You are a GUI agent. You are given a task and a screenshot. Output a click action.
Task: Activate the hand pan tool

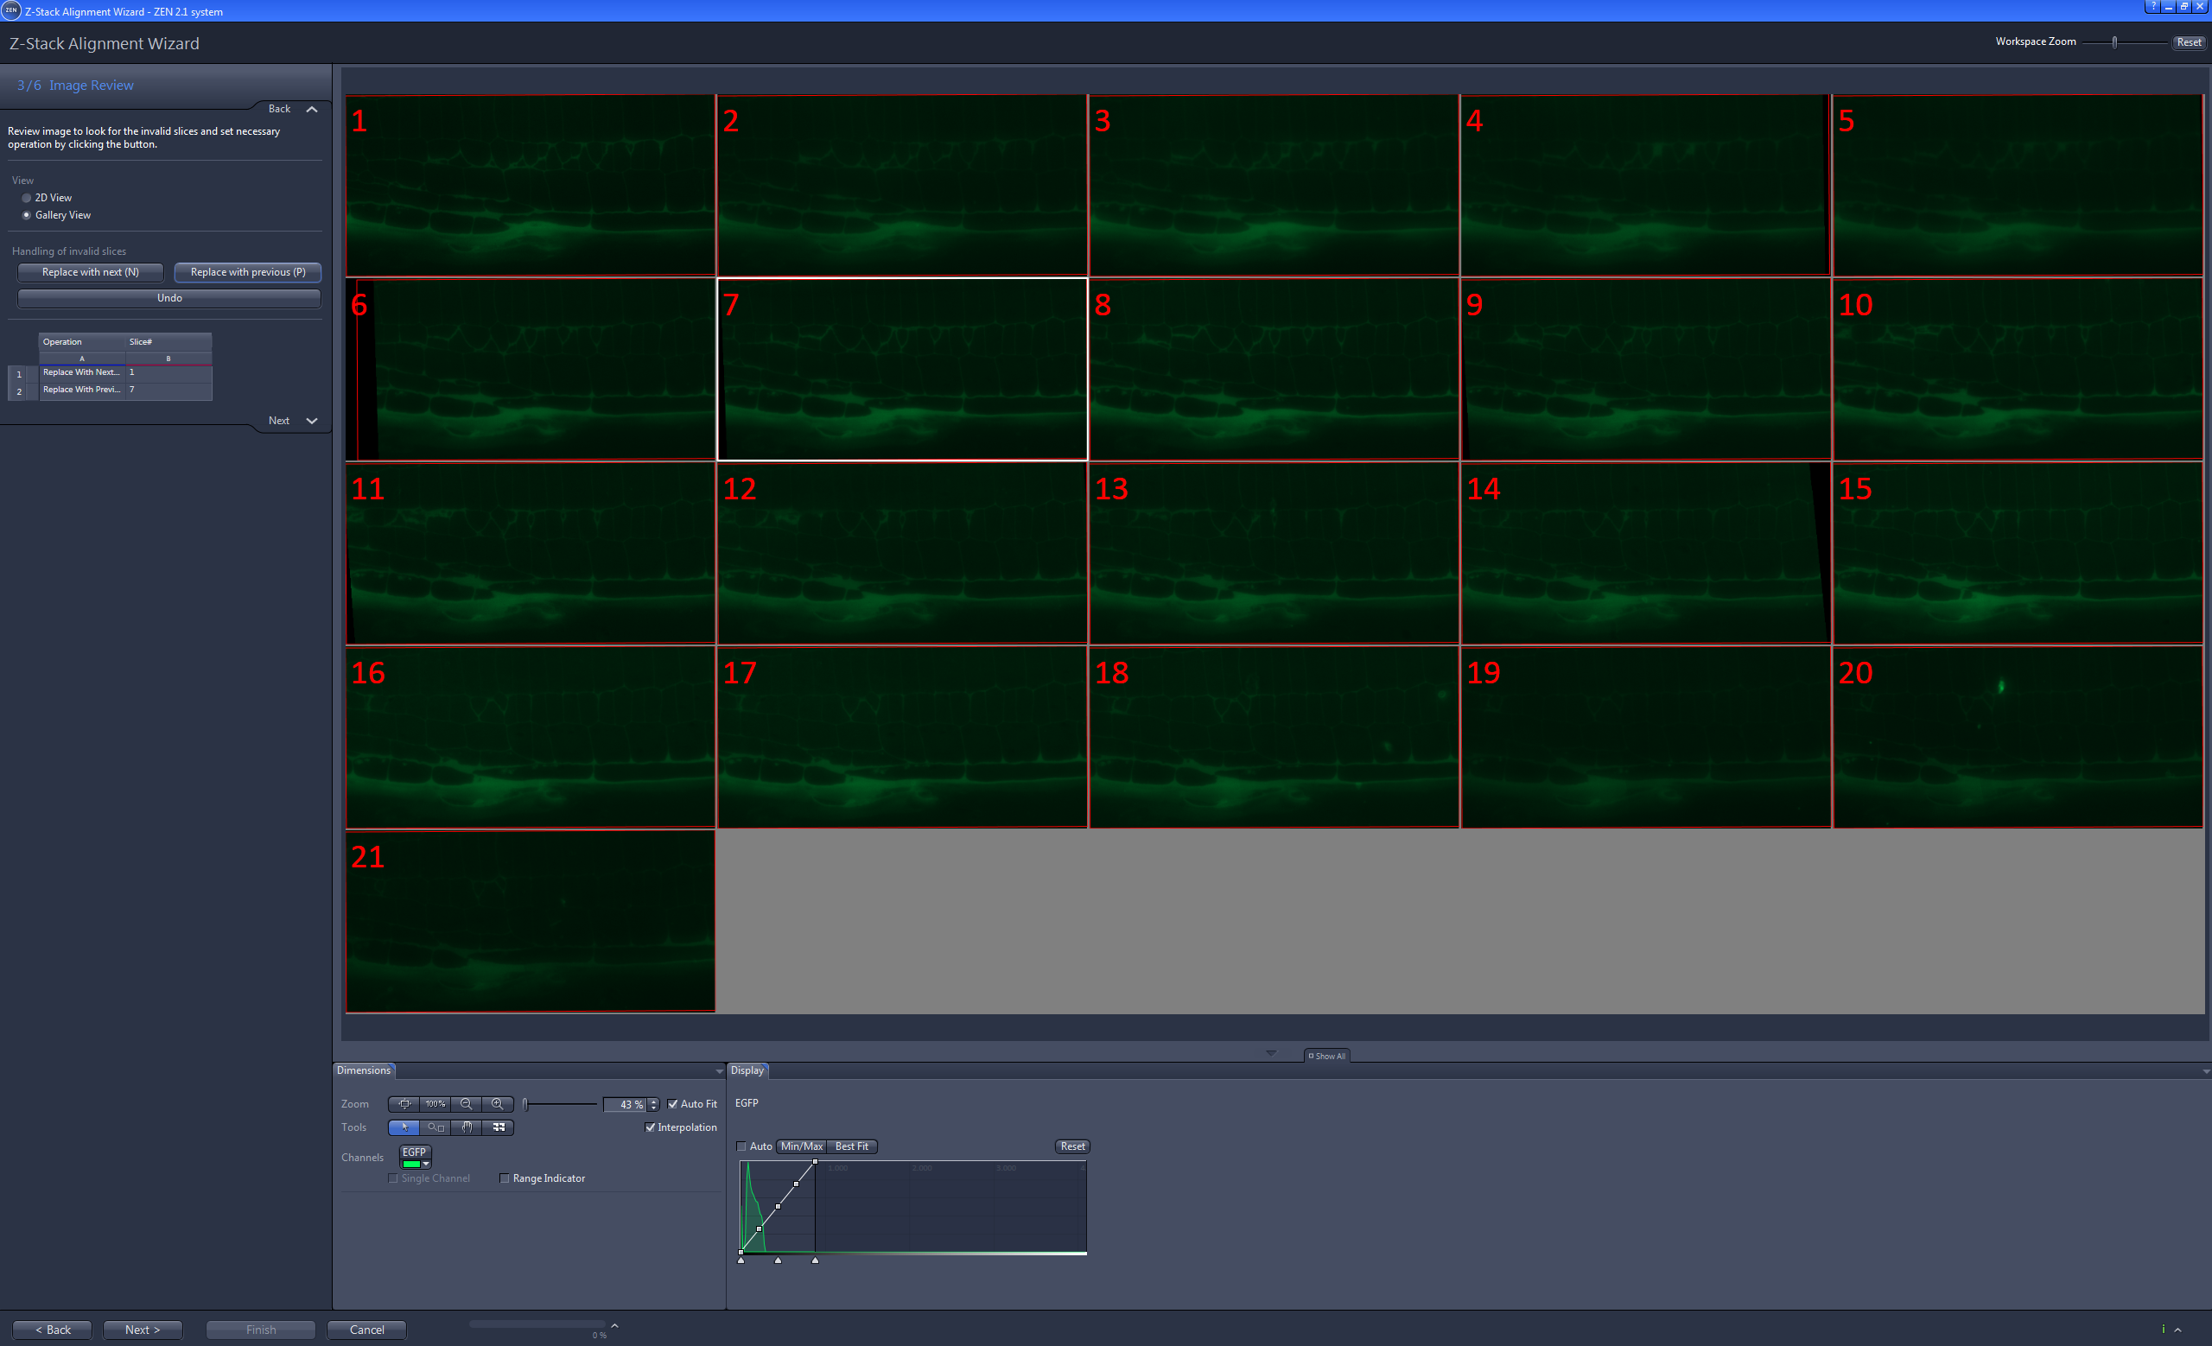(467, 1127)
